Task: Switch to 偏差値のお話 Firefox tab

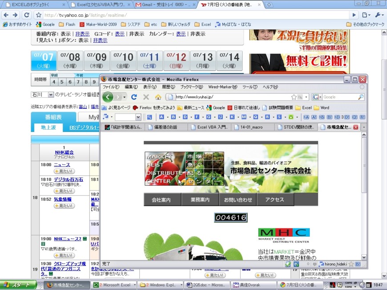Action: (166, 127)
